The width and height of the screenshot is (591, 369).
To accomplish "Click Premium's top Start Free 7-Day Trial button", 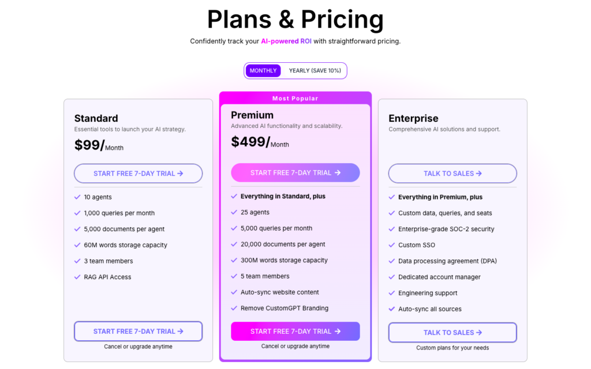I will click(295, 172).
